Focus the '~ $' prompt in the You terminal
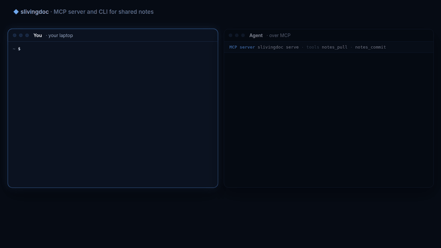 tap(17, 49)
